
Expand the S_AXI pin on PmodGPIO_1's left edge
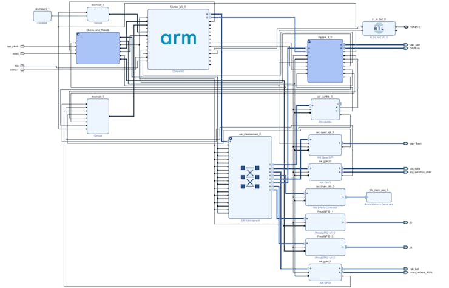(x=307, y=219)
